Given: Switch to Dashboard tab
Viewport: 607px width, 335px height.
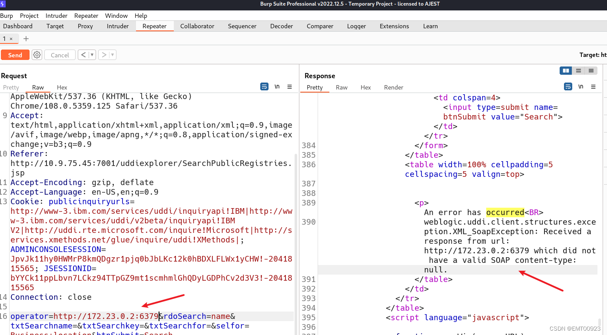Looking at the screenshot, I should pos(18,26).
